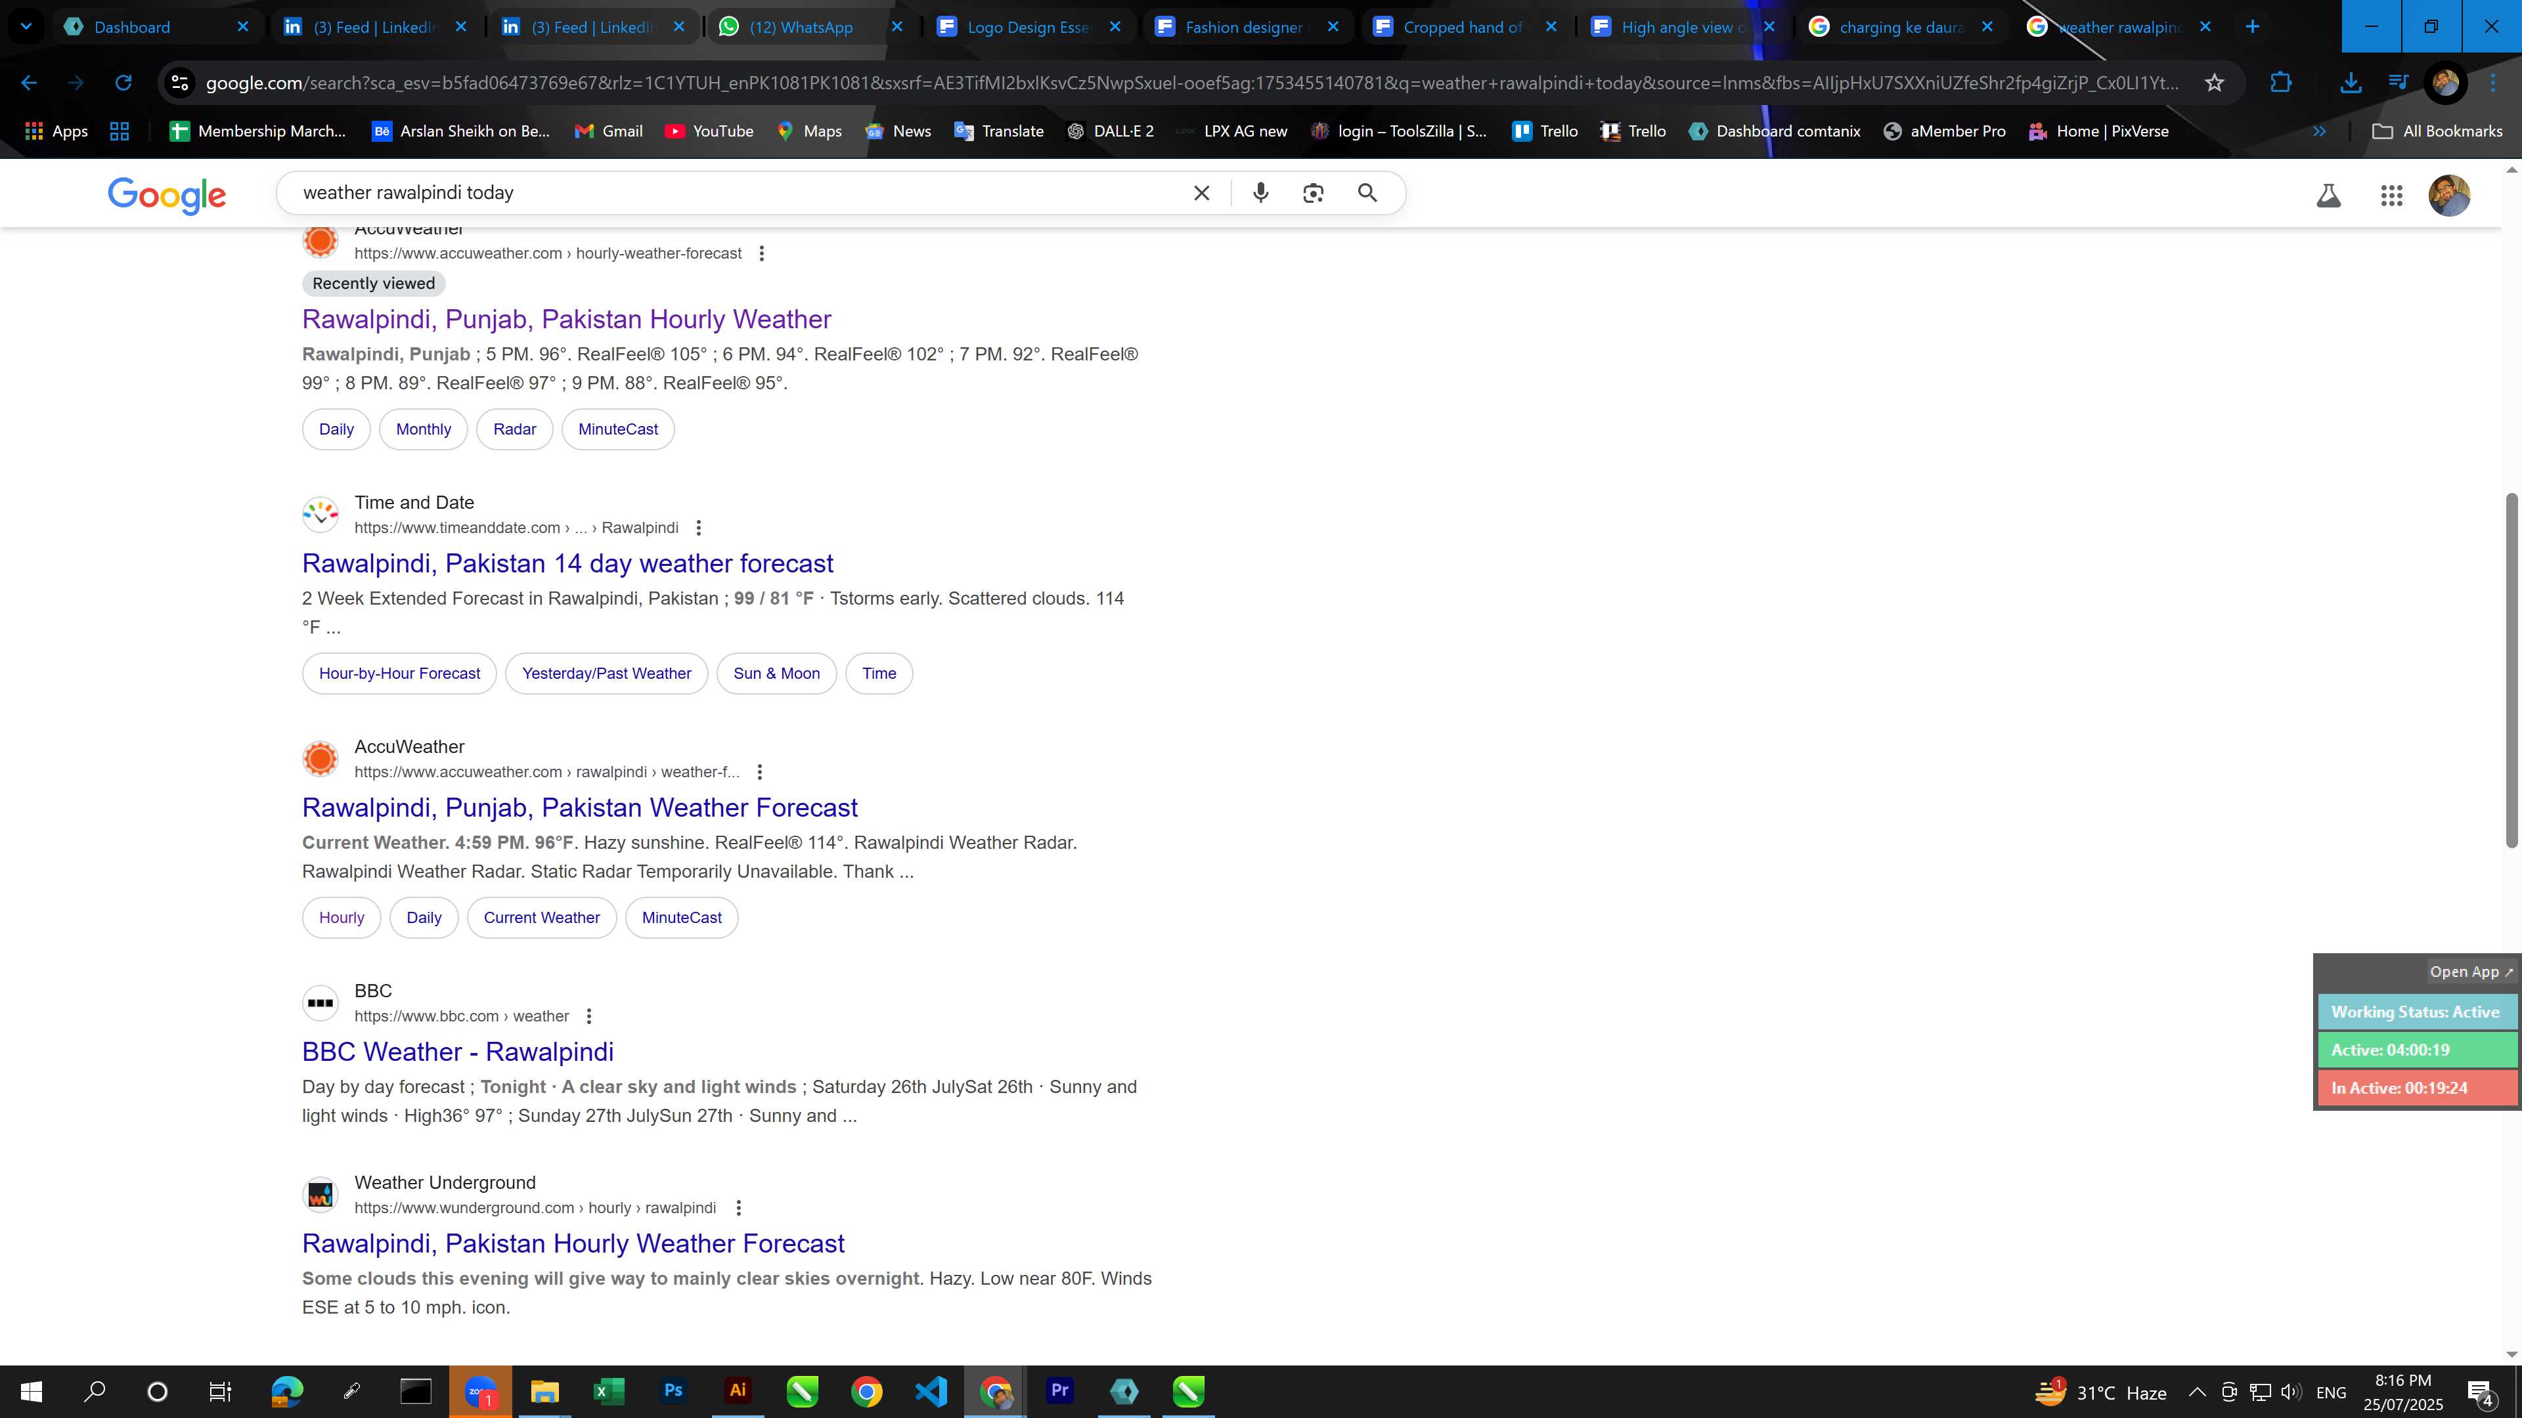
Task: Open Rawalpindi Punjab Pakistan Hourly Weather link
Action: tap(567, 319)
